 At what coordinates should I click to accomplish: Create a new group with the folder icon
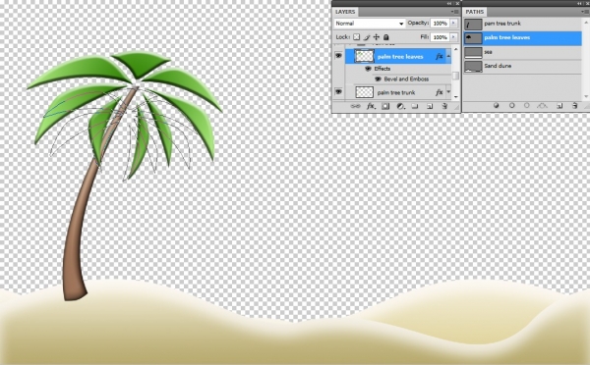click(x=415, y=106)
